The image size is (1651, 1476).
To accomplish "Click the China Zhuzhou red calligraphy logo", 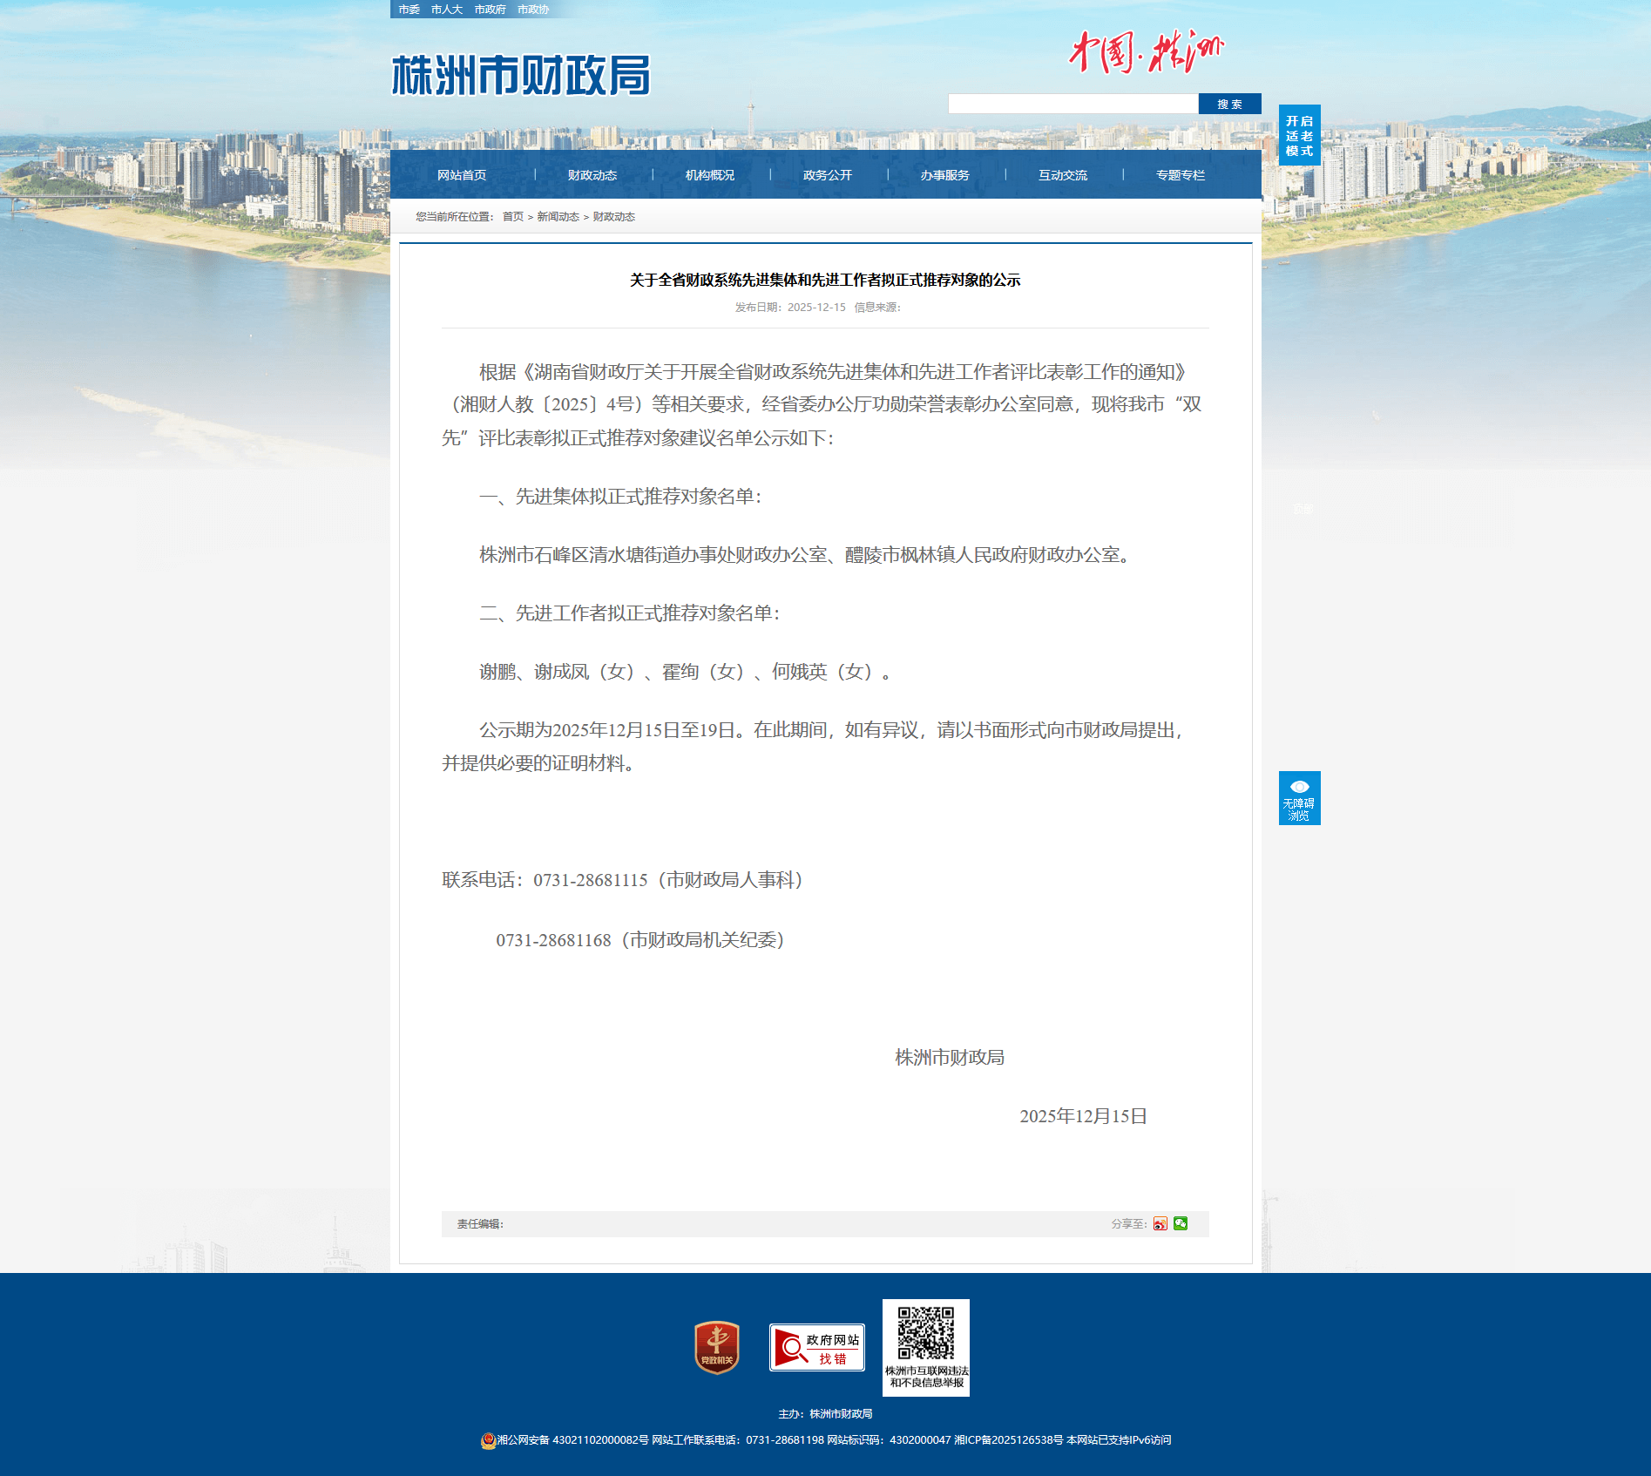I will pyautogui.click(x=1146, y=52).
